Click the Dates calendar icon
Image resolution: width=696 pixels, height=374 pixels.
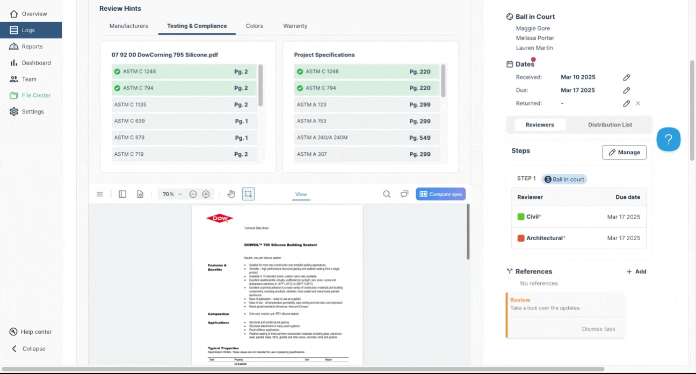coord(510,64)
